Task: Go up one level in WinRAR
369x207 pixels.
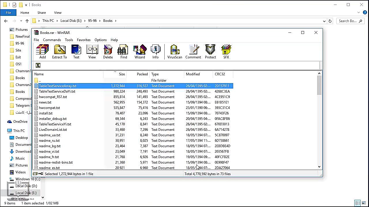Action: tap(38, 65)
